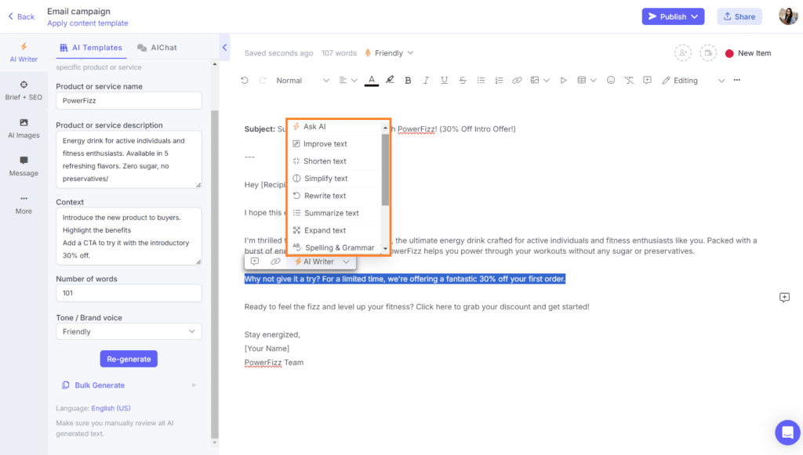
Task: Set due date with calendar icon
Action: tap(708, 52)
